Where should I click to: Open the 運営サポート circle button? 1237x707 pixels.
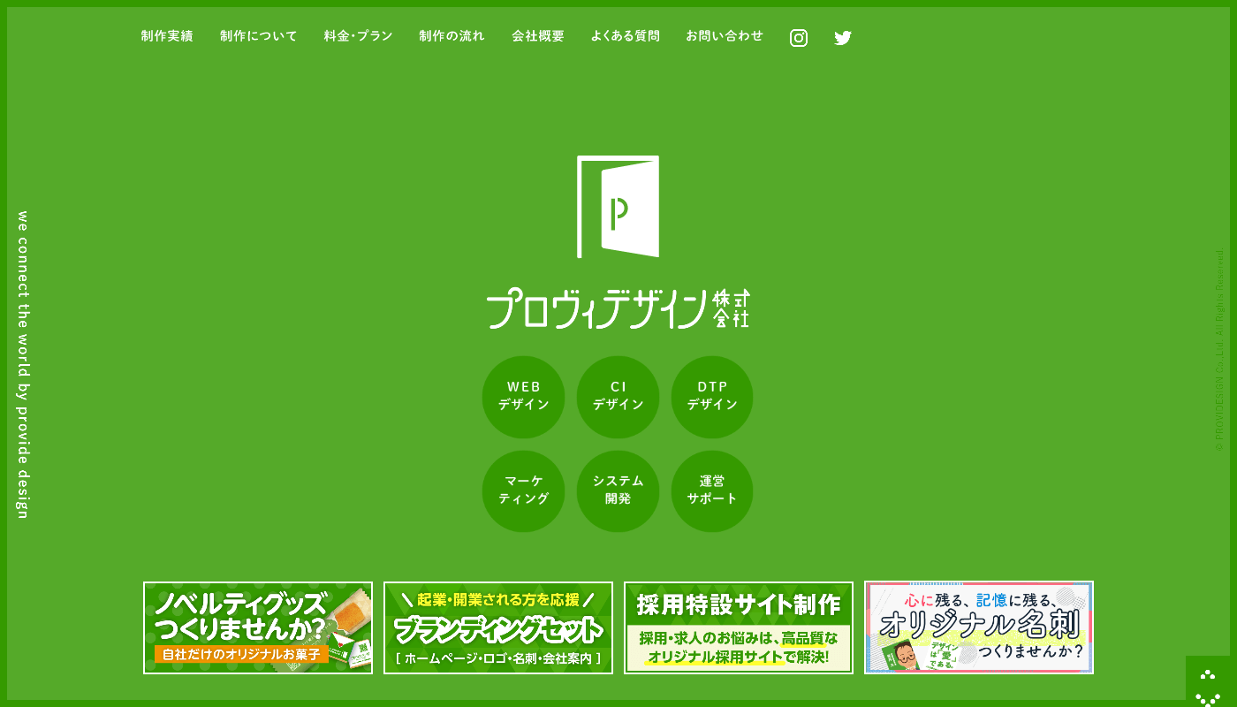click(712, 491)
